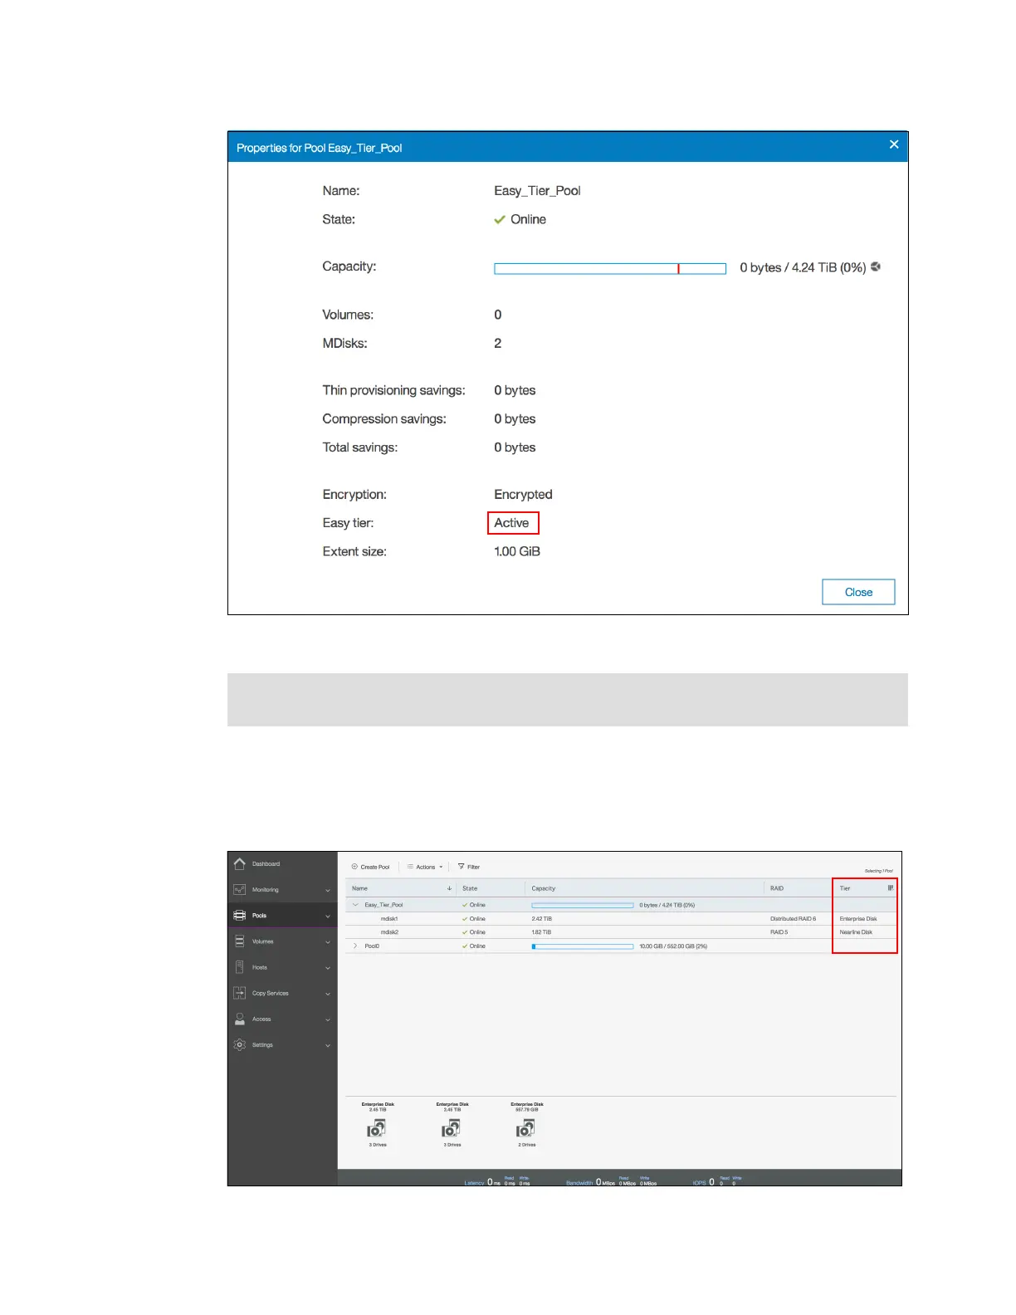Click the Settings gear icon
Screen dimensions: 1016x1315
coord(240,1044)
